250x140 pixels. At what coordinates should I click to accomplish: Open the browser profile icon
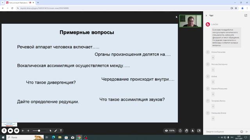pyautogui.click(x=242, y=8)
